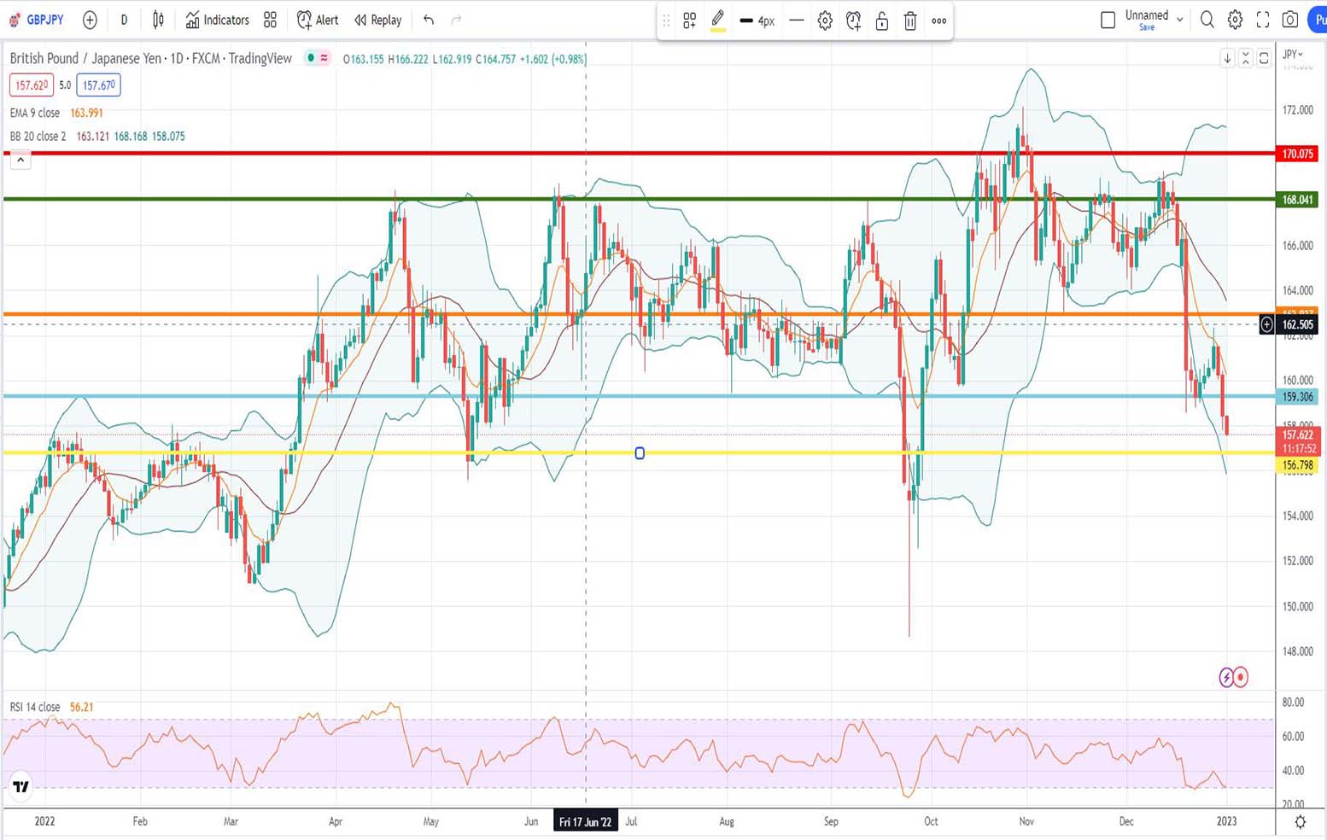Undo the last chart action
The width and height of the screenshot is (1327, 840).
click(x=429, y=20)
